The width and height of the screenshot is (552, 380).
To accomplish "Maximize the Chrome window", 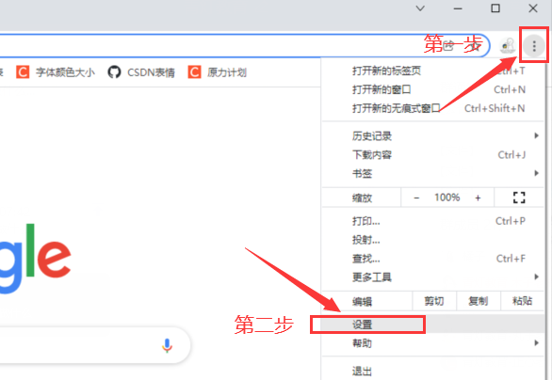I will (x=495, y=8).
